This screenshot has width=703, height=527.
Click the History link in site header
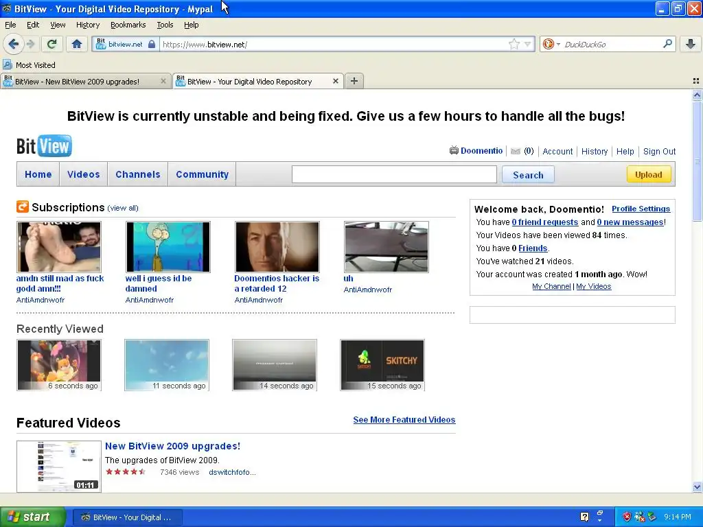[x=594, y=152]
